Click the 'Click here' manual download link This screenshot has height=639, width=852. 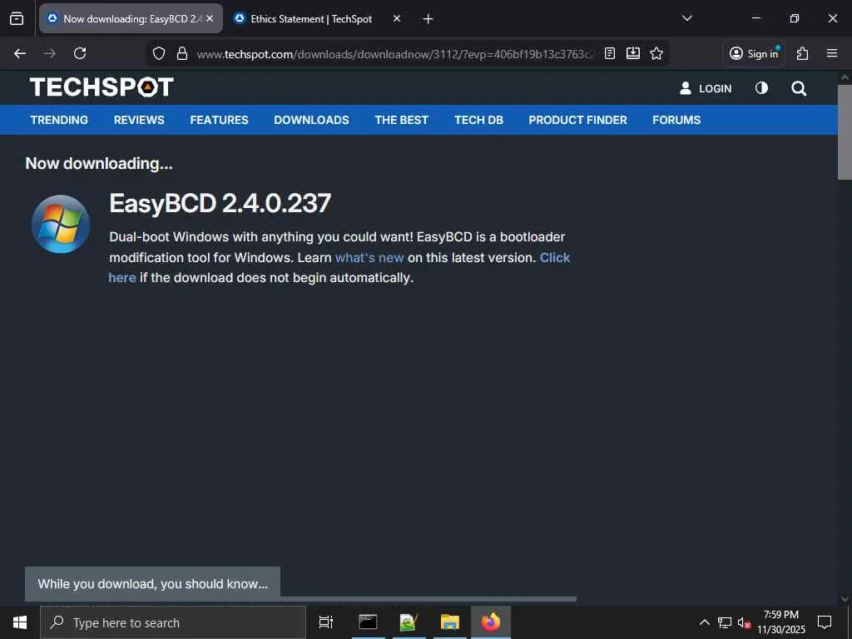555,258
